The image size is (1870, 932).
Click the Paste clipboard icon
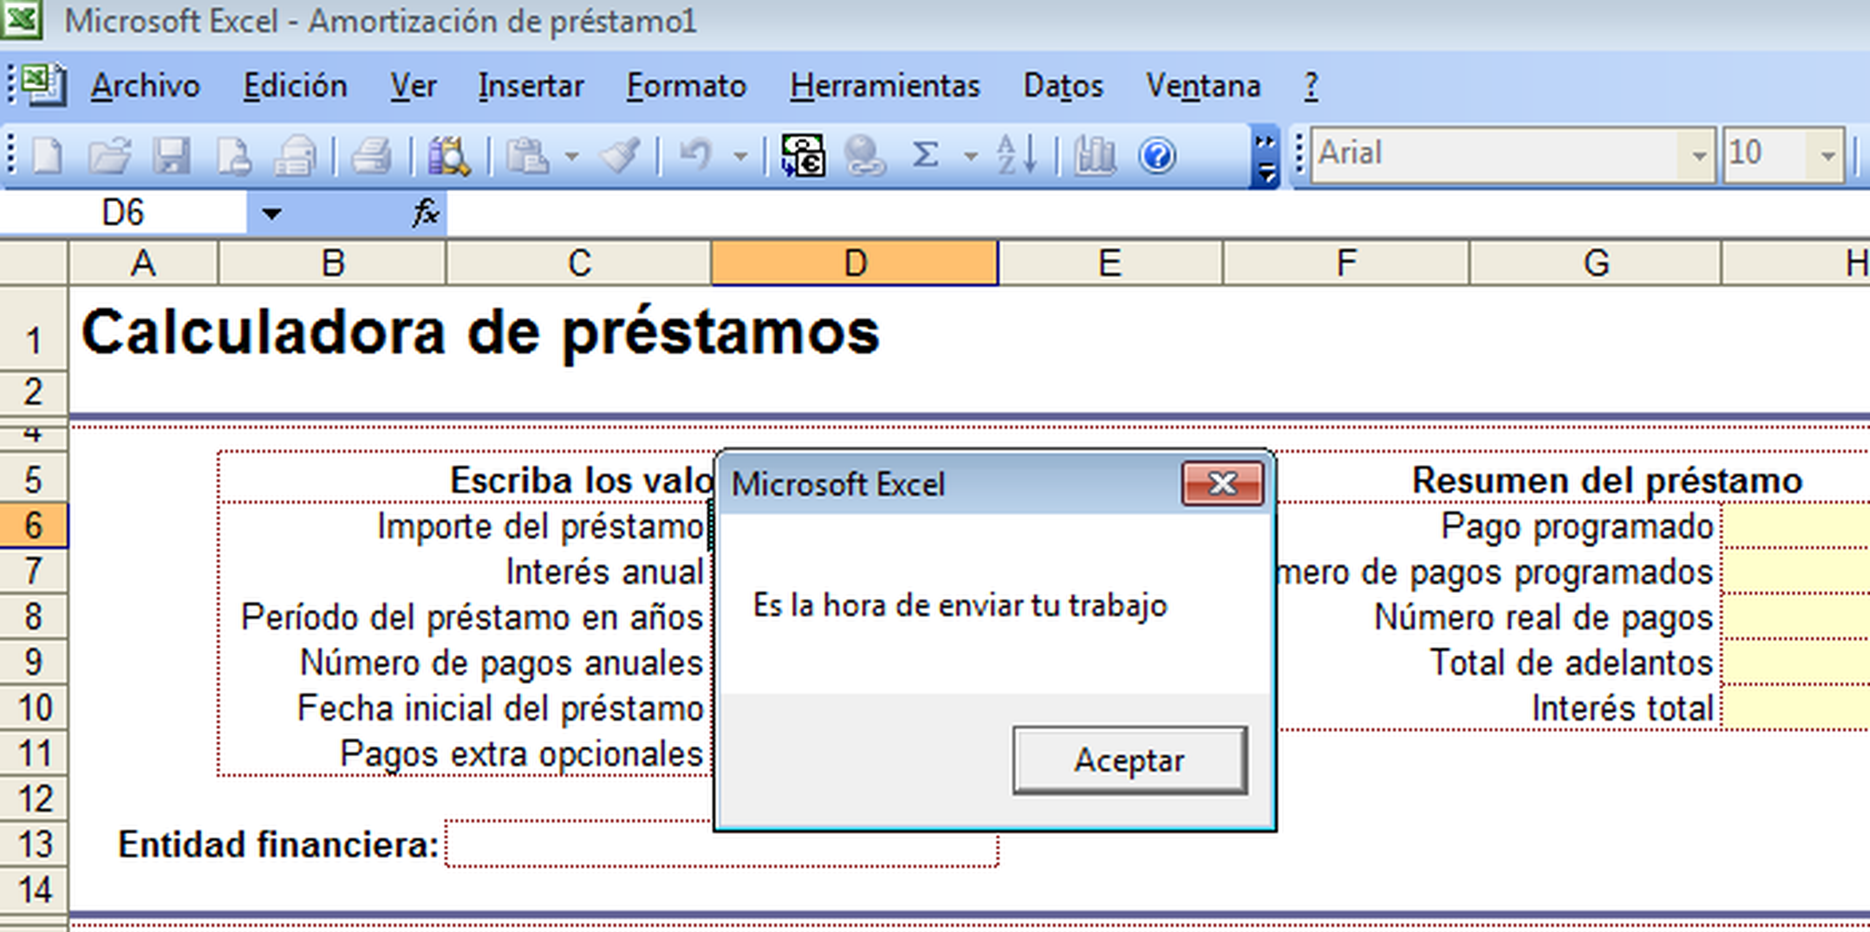(x=527, y=155)
